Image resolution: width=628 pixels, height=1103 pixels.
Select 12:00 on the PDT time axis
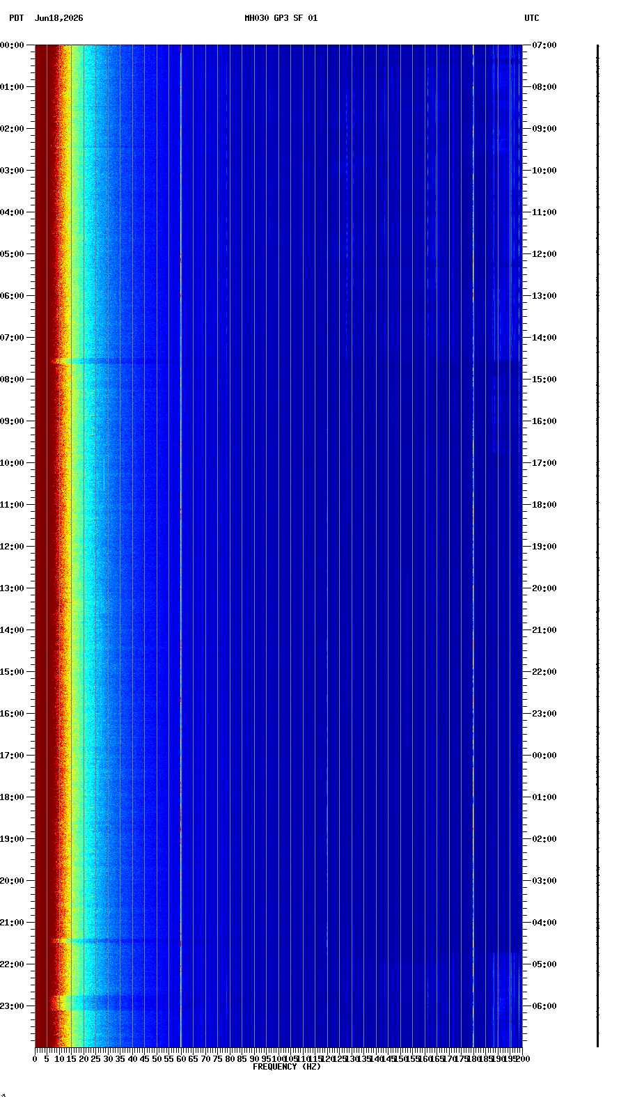click(12, 547)
